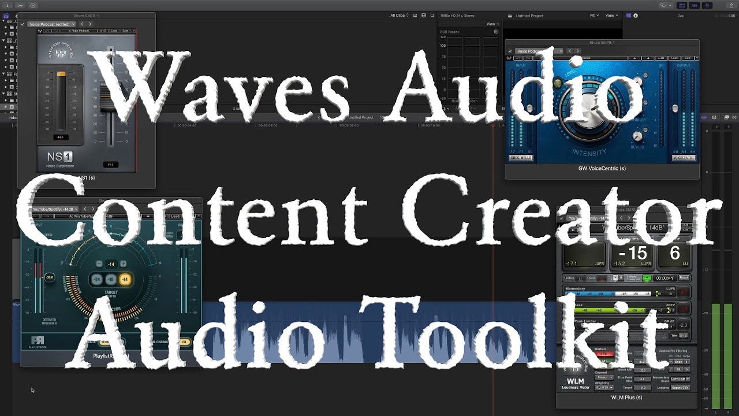Go to the next preset in the NS1 window
Image resolution: width=739 pixels, height=416 pixels.
pyautogui.click(x=90, y=24)
